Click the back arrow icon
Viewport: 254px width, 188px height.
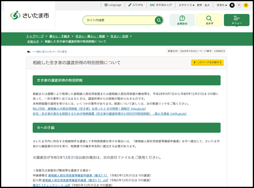29,52
